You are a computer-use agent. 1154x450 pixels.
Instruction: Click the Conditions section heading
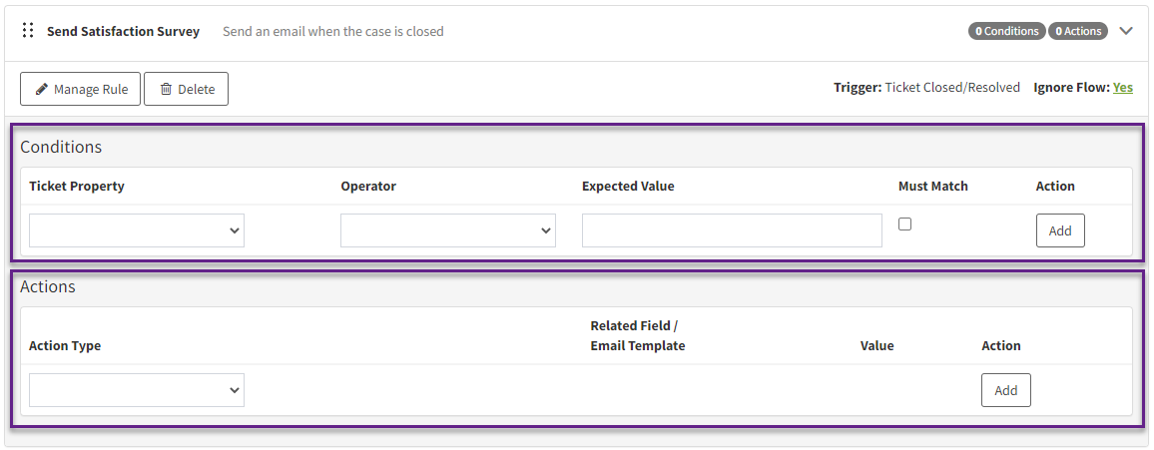tap(61, 147)
